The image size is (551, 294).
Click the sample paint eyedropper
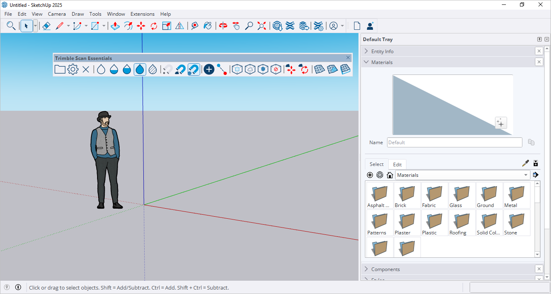click(x=525, y=163)
